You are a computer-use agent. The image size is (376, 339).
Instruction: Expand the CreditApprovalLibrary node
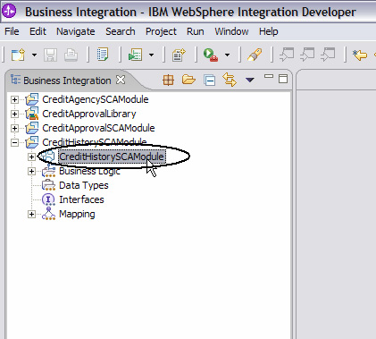pos(14,114)
